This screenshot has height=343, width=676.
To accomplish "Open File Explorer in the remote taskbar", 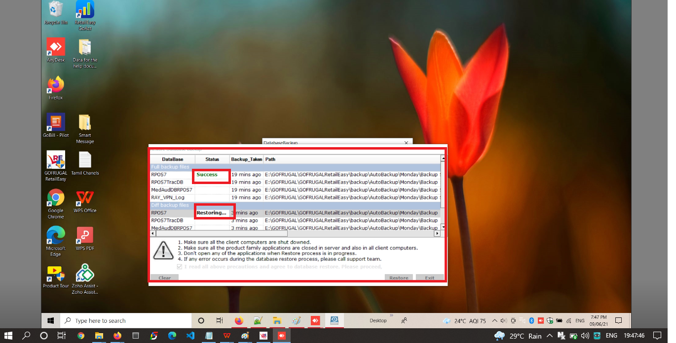I will pyautogui.click(x=277, y=321).
